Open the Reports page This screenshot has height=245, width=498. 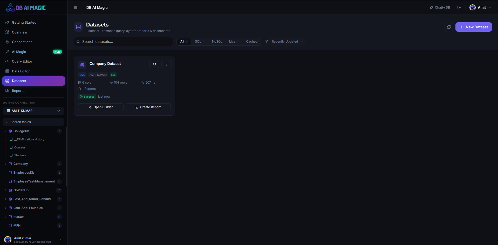[x=33, y=91]
